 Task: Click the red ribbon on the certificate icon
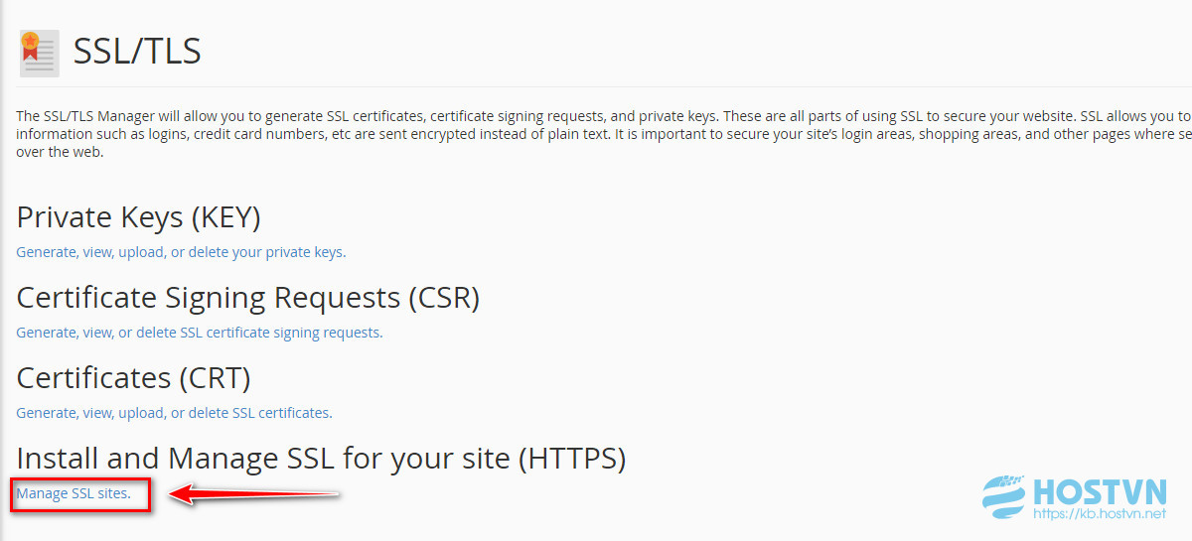pos(30,55)
